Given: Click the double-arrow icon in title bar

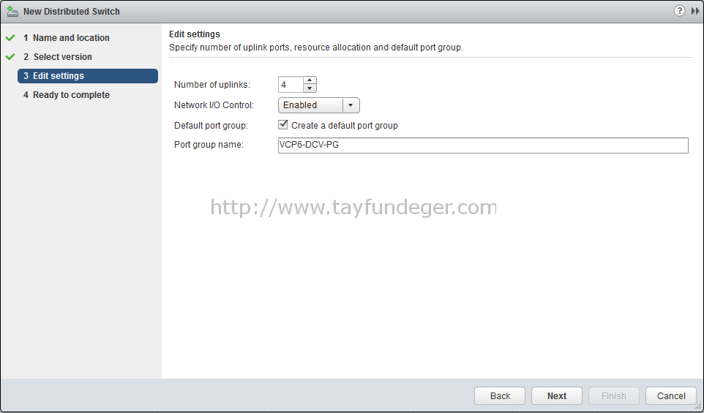Looking at the screenshot, I should 695,11.
